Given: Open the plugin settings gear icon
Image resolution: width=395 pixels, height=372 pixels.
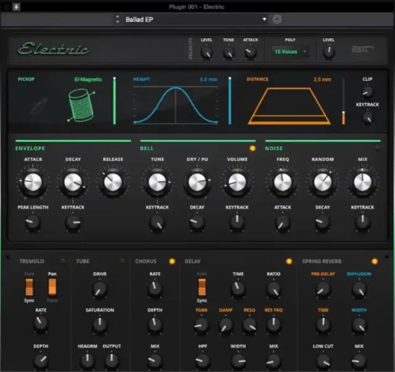Looking at the screenshot, I should pos(277,19).
